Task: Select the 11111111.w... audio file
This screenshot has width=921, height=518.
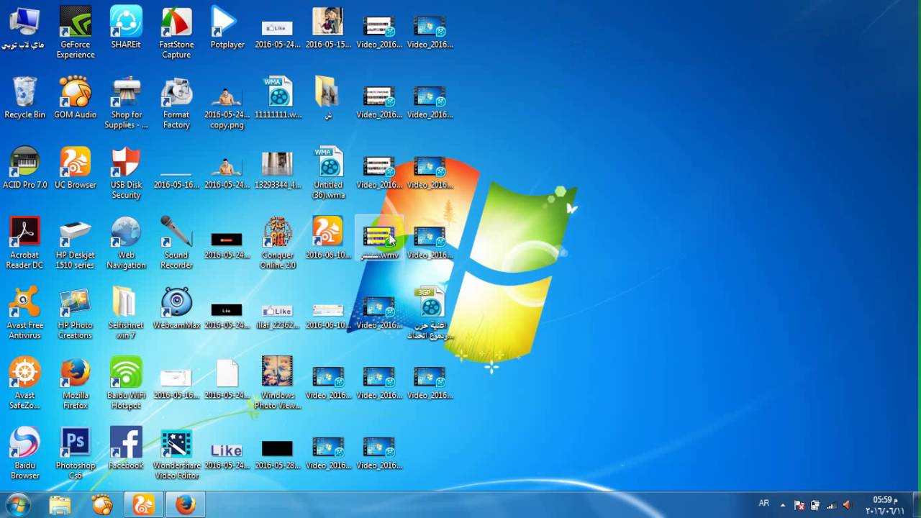Action: 278,97
